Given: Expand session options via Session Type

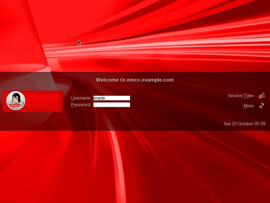Looking at the screenshot, I should click(241, 96).
